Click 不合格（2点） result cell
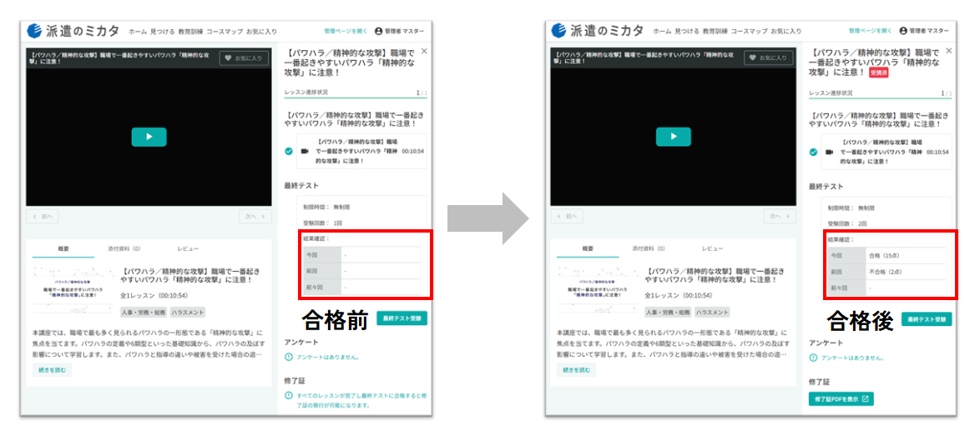 point(905,272)
